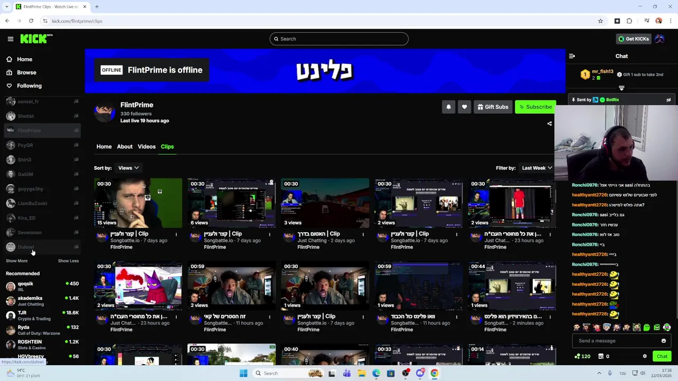This screenshot has width=678, height=381.
Task: Open the Videos tab
Action: pos(147,147)
